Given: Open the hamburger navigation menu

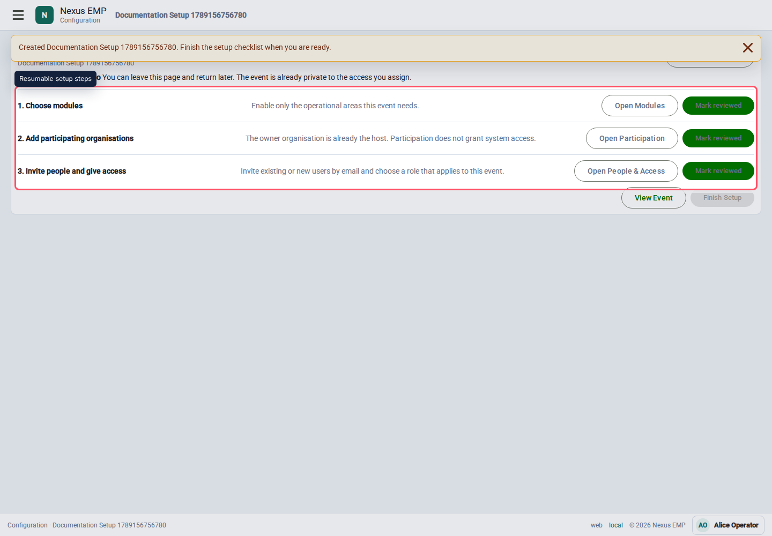Looking at the screenshot, I should (18, 15).
